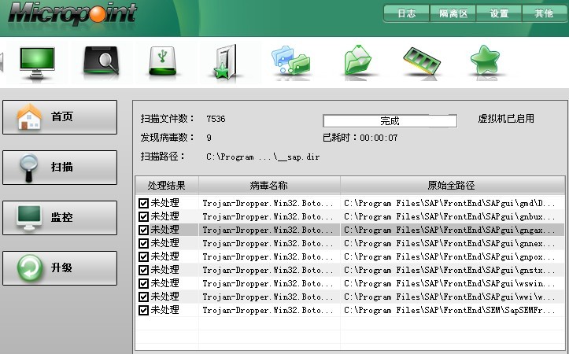569x354 pixels.
Task: Select path cell ending gnnex...
Action: pos(453,243)
